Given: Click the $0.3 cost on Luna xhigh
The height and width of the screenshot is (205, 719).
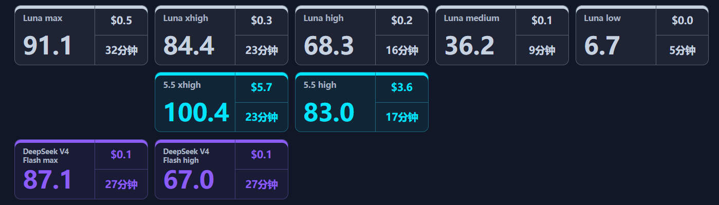Looking at the screenshot, I should [x=262, y=21].
